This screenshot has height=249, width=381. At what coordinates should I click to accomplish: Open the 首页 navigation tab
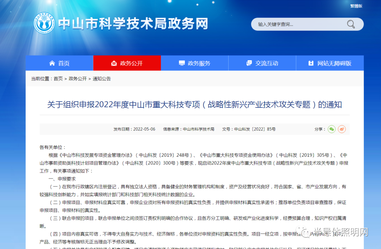point(59,63)
